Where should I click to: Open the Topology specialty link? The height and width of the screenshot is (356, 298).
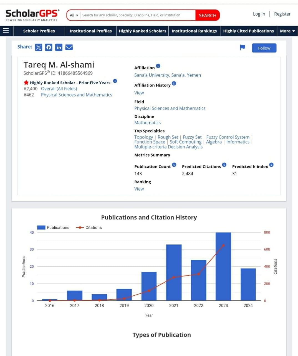pos(143,137)
